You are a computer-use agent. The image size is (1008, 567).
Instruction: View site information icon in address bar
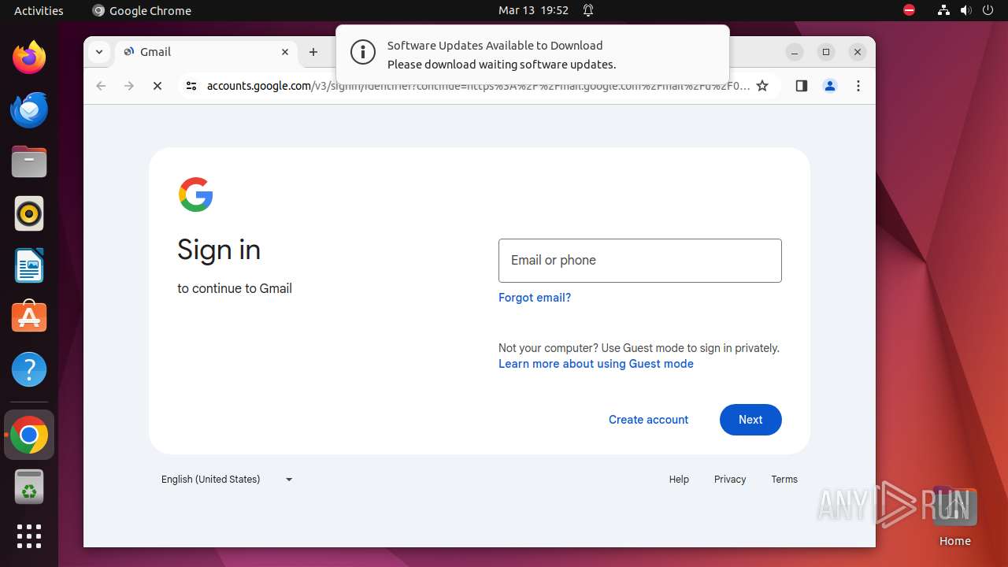pos(191,86)
